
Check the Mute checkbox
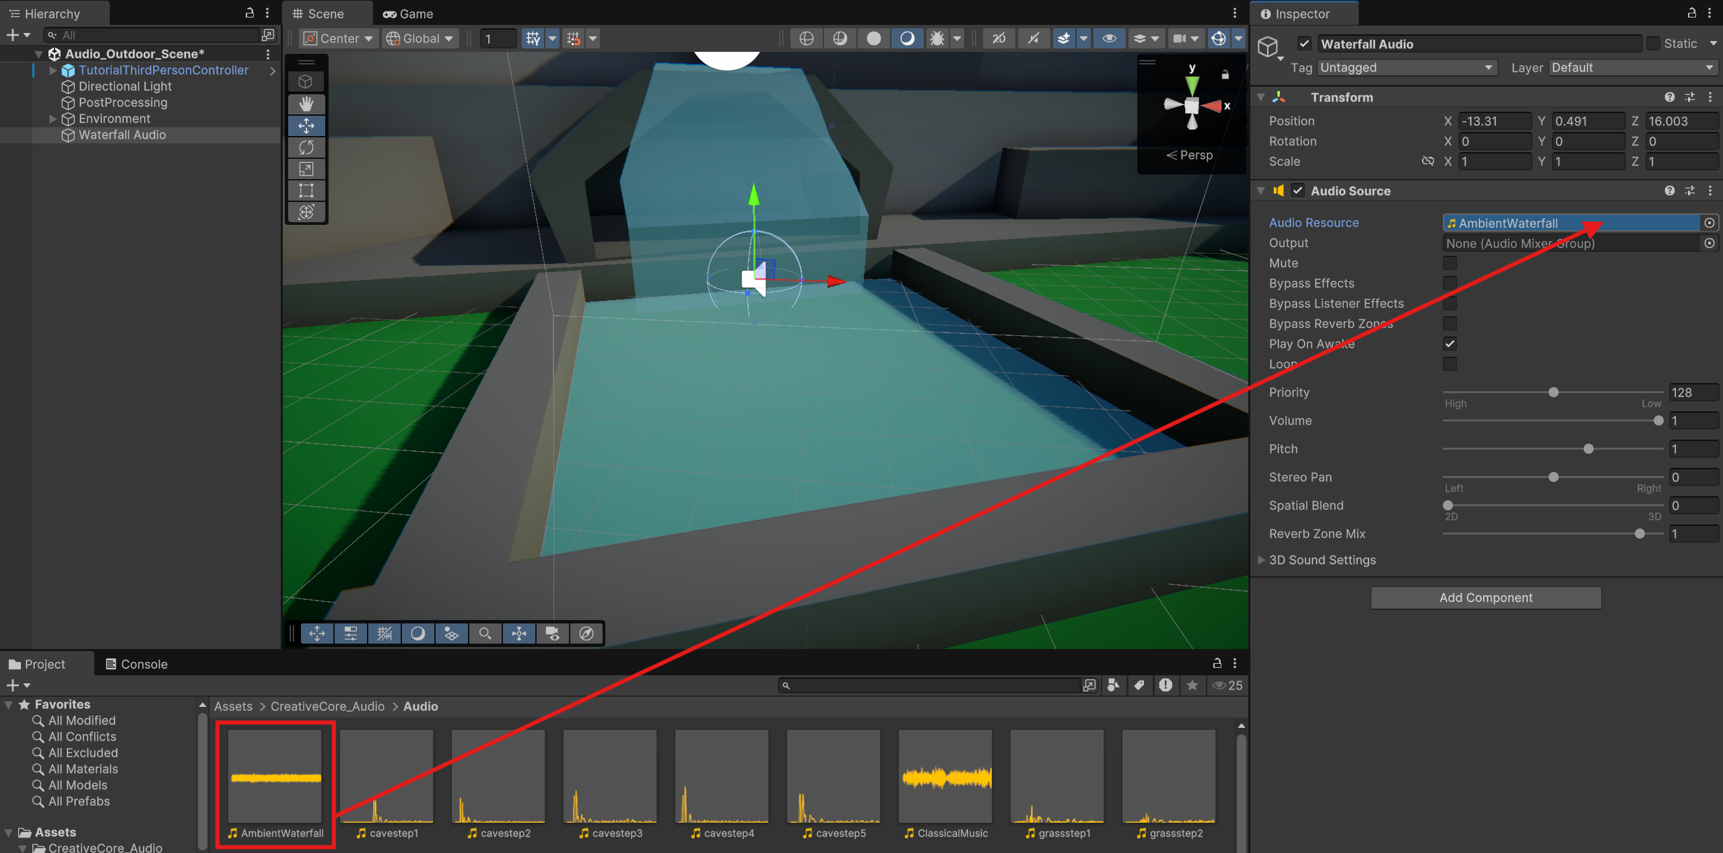[x=1450, y=263]
